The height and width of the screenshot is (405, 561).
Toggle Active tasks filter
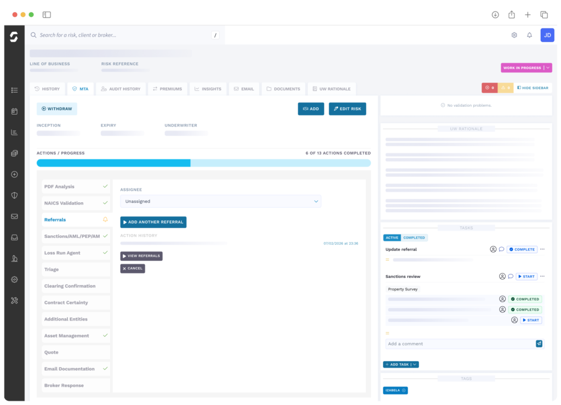click(x=392, y=238)
